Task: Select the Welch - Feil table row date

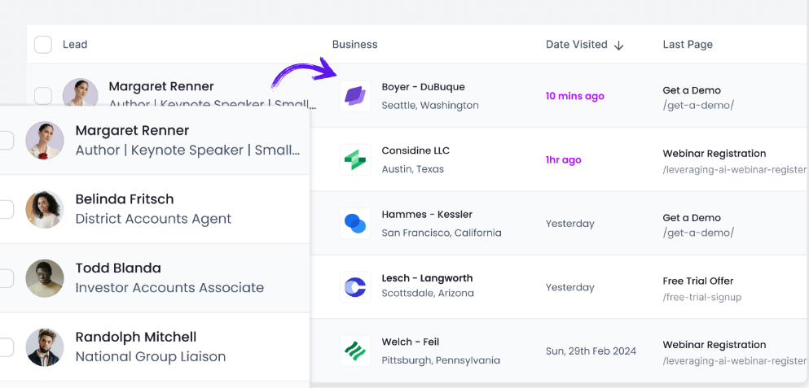Action: click(x=591, y=351)
